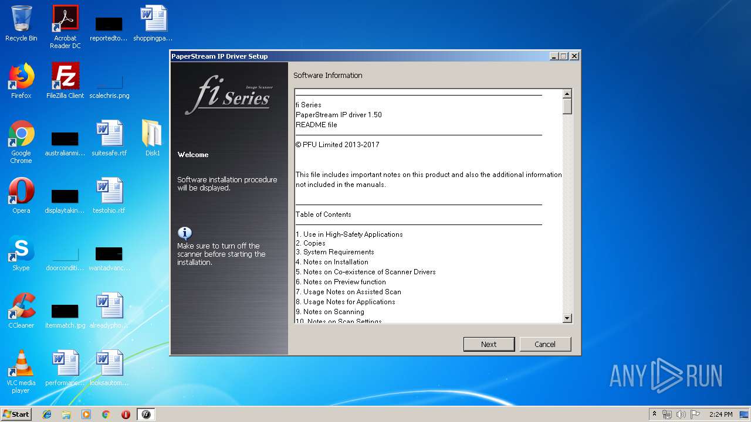Open Windows Explorer taskbar icon
Screen dimensions: 751x422
(x=66, y=414)
